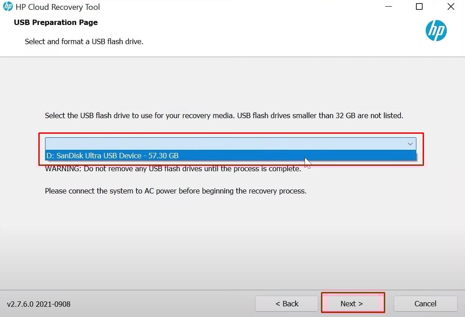Collapse the USB drive dropdown arrow
The height and width of the screenshot is (317, 465).
[410, 144]
